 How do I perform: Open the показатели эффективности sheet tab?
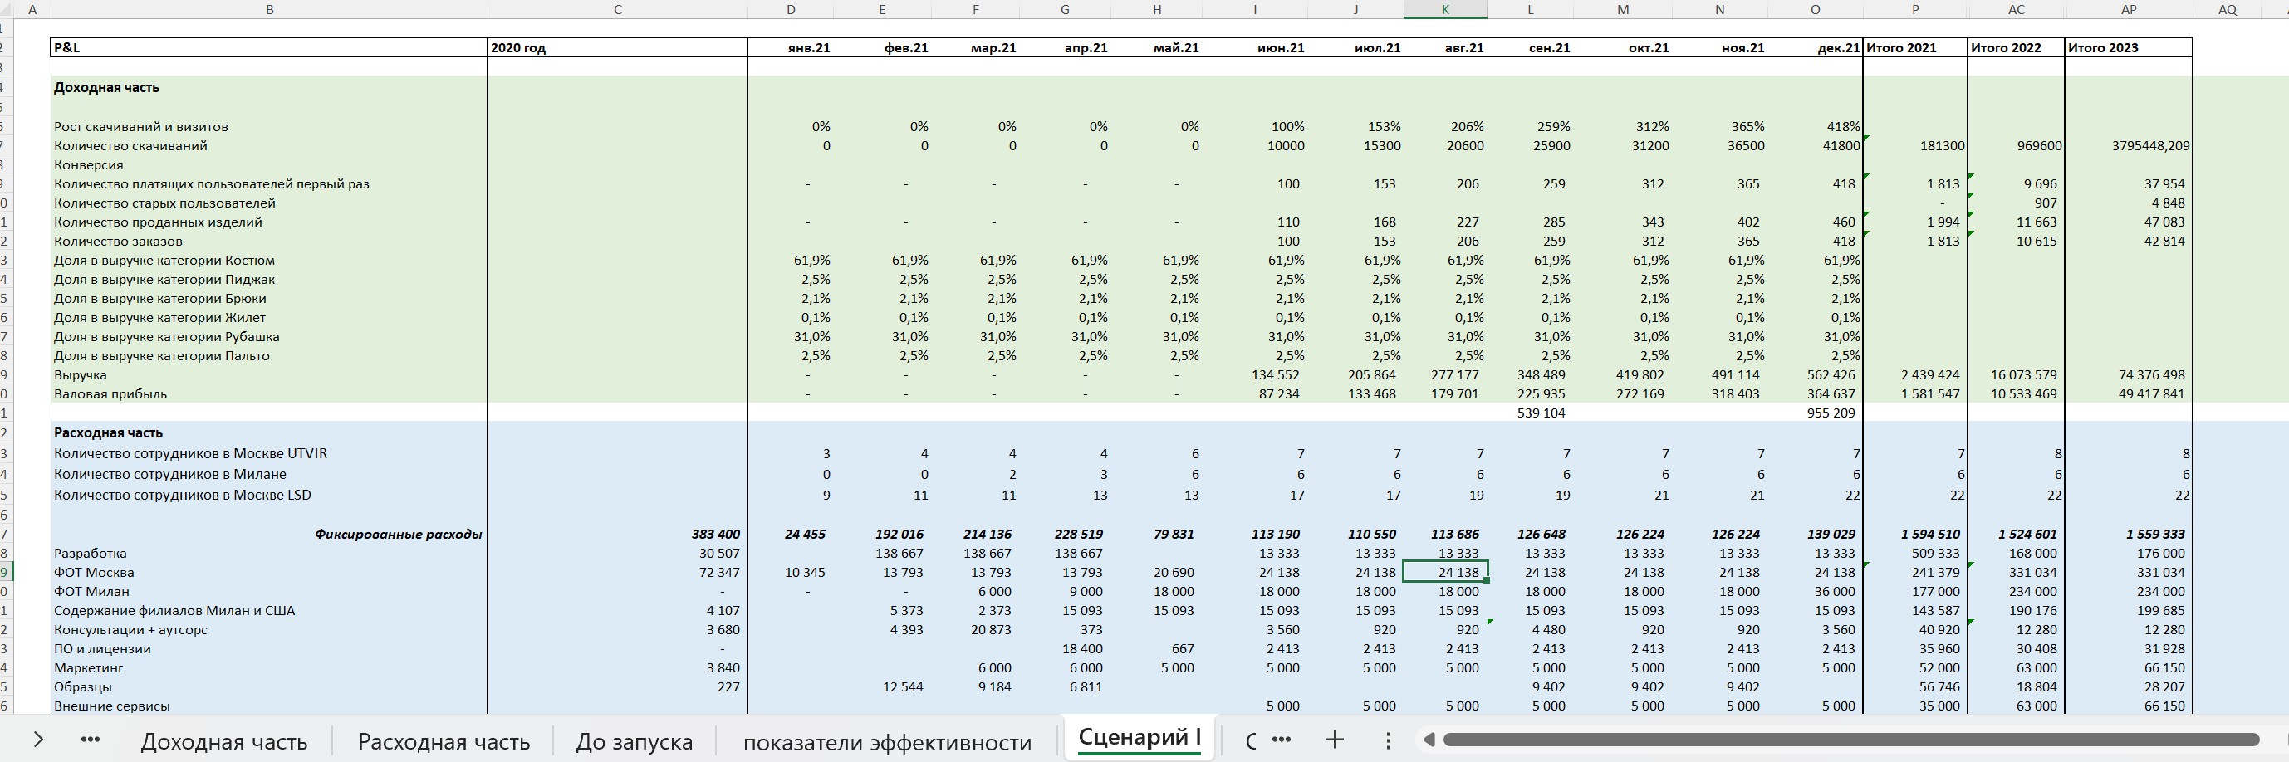(x=887, y=741)
